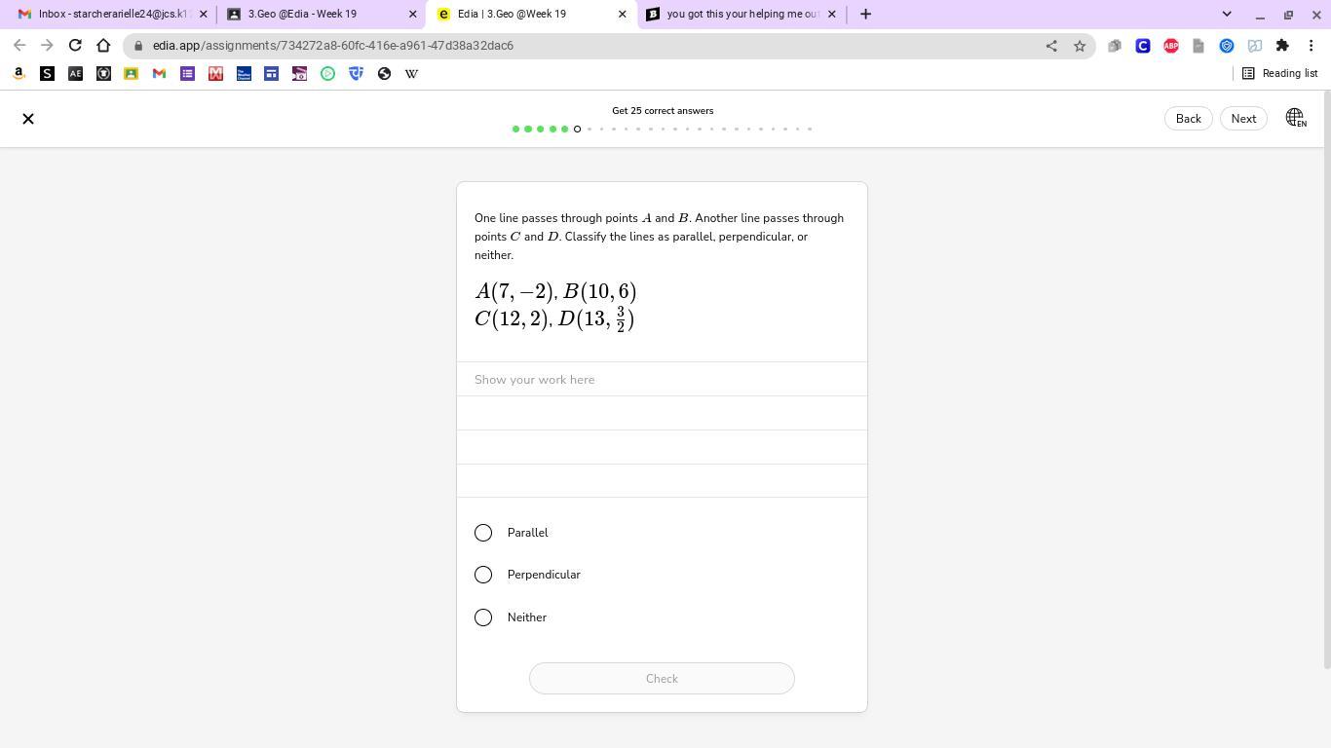Viewport: 1331px width, 748px height.
Task: Click the Back button in Edia
Action: [x=1188, y=119]
